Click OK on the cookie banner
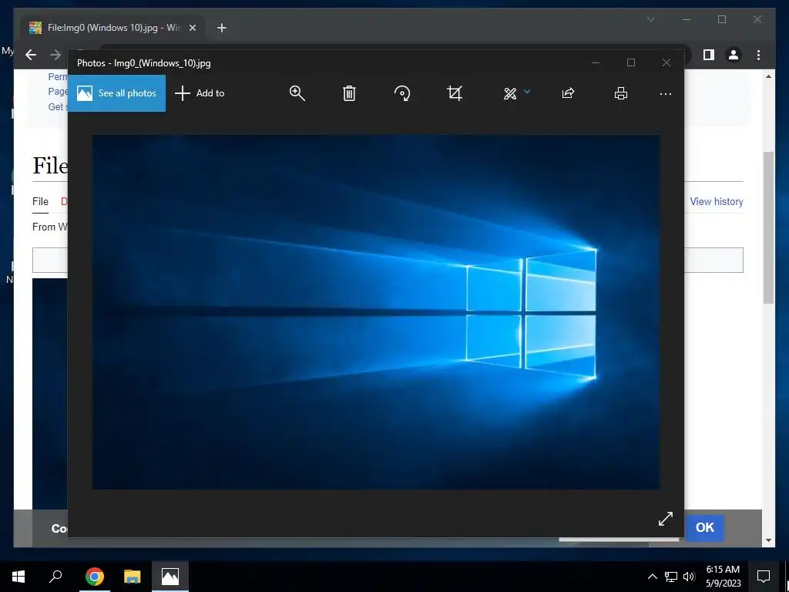Screen dimensions: 789x592 704,527
